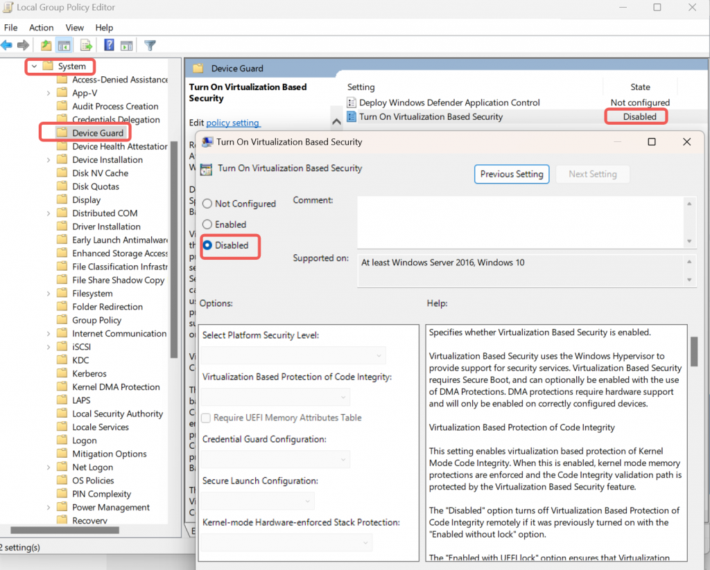Expand the iSCSI tree node
The width and height of the screenshot is (710, 570).
[48, 346]
